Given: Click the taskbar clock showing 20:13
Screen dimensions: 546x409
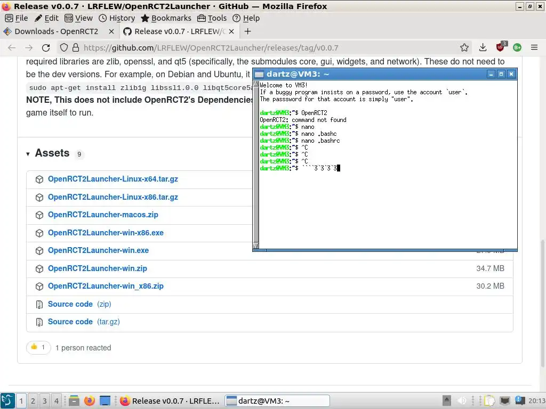Looking at the screenshot, I should pos(536,401).
